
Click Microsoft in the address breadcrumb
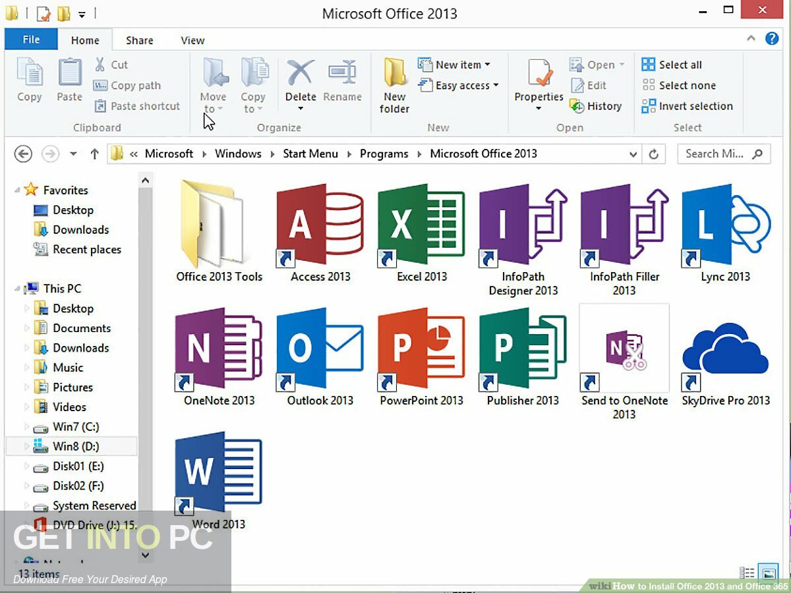tap(169, 154)
